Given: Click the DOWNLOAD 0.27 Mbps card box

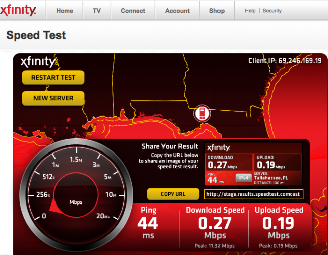Looking at the screenshot, I should [x=229, y=162].
